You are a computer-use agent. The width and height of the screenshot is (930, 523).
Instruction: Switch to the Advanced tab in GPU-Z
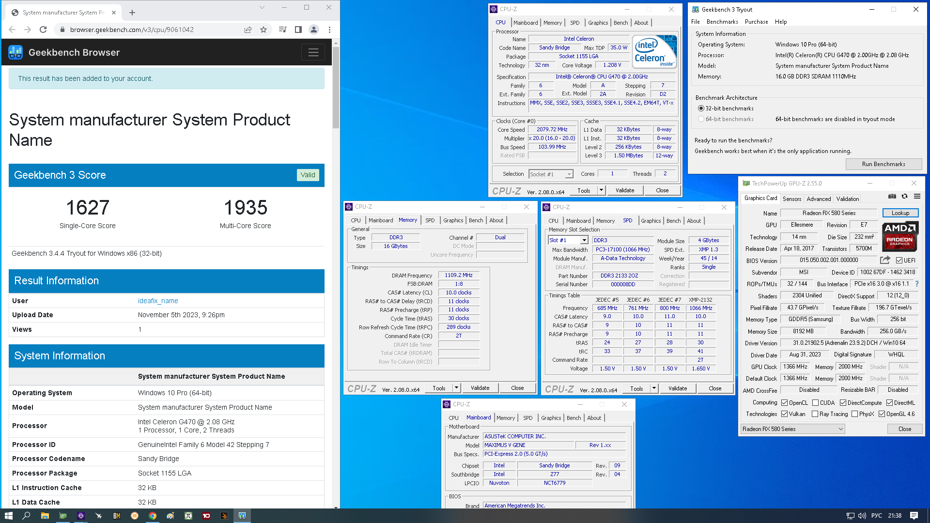819,199
